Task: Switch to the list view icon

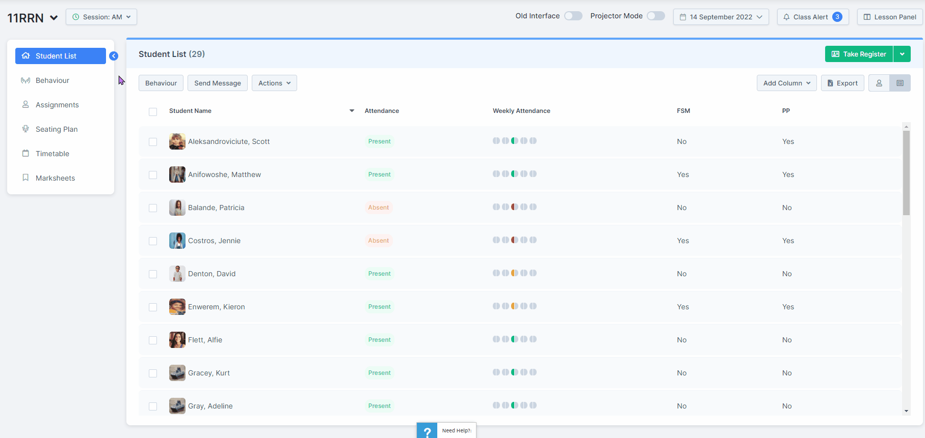Action: coord(900,83)
